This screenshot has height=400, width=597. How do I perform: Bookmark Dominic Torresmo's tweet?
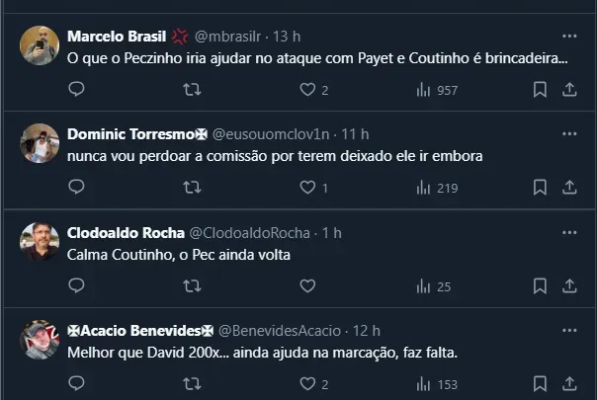(540, 188)
